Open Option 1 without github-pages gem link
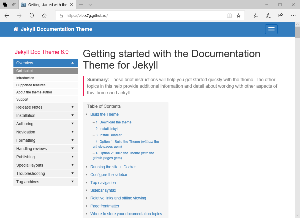Viewport: 300px width, 218px height. pyautogui.click(x=126, y=144)
